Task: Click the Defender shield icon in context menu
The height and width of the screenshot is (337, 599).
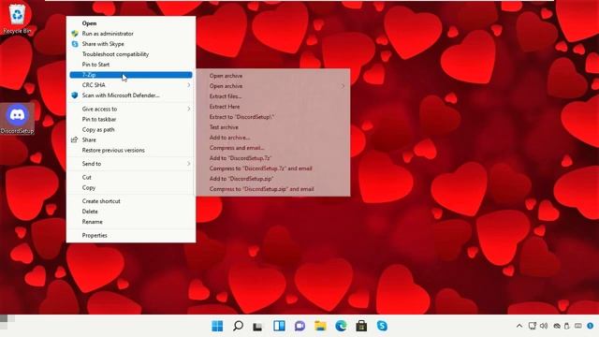Action: (x=75, y=95)
